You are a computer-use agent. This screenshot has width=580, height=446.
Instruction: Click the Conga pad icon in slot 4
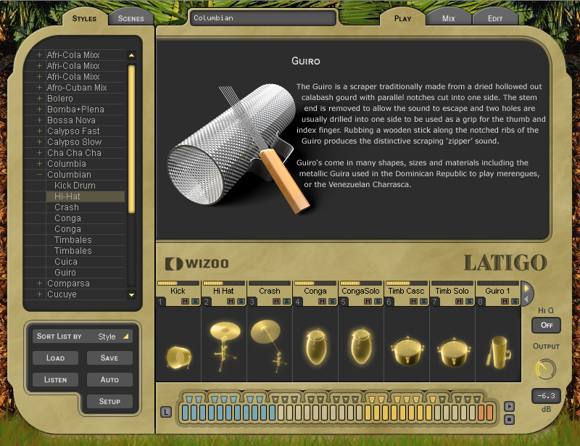315,347
